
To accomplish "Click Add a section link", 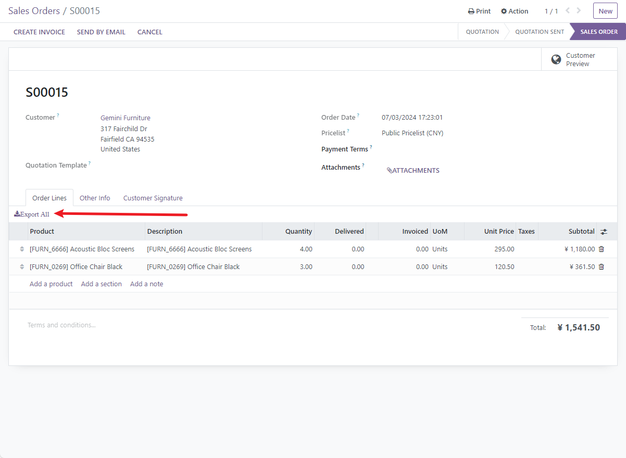I will pos(102,284).
